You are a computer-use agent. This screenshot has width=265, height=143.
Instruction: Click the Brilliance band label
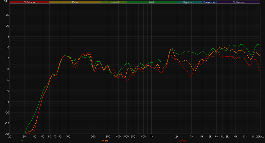tap(238, 2)
